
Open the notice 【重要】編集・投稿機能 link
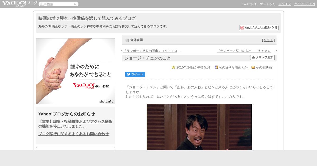tap(75, 124)
